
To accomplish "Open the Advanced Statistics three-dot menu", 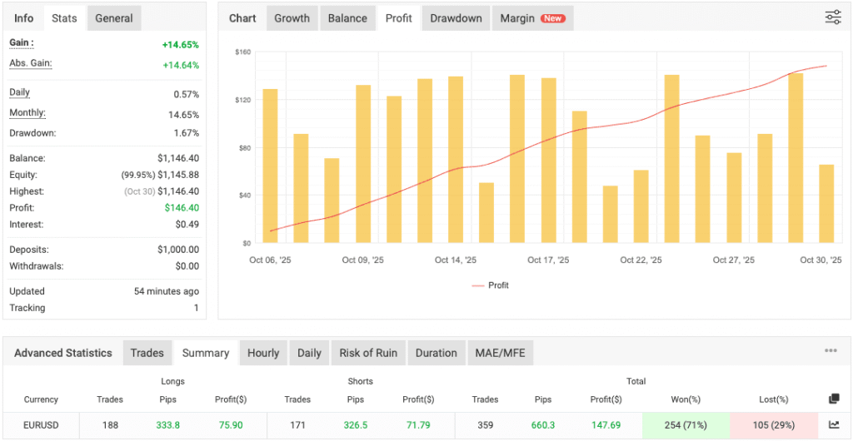I will (831, 351).
